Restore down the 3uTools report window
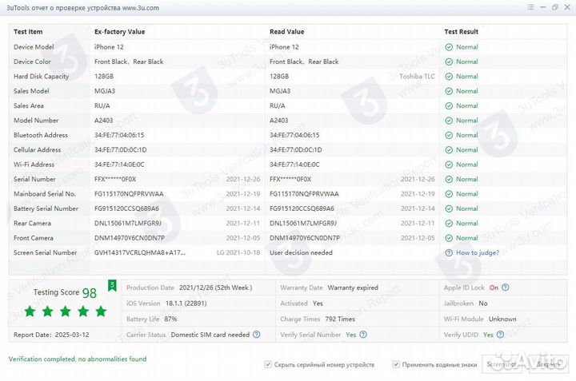 point(555,7)
